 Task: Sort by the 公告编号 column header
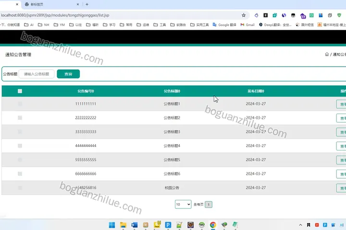[x=86, y=91]
